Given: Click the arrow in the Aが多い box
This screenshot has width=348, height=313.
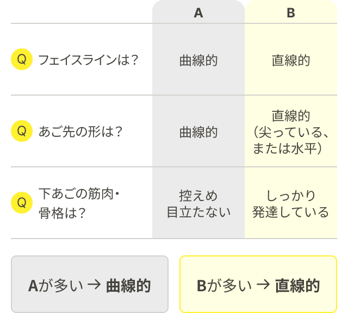Looking at the screenshot, I should (x=94, y=285).
